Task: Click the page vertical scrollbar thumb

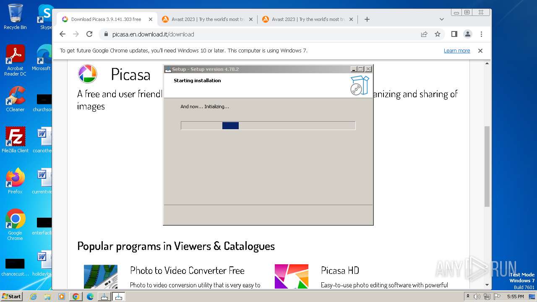Action: 487,166
